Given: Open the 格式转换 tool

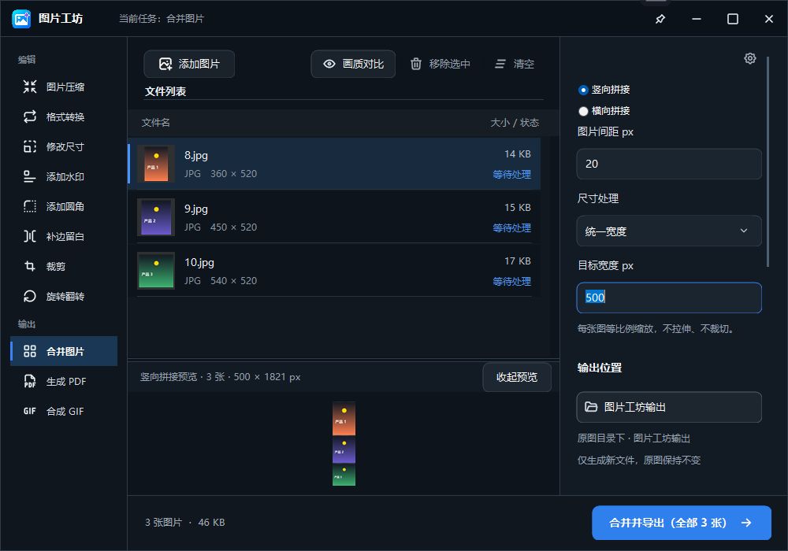Looking at the screenshot, I should click(x=64, y=117).
